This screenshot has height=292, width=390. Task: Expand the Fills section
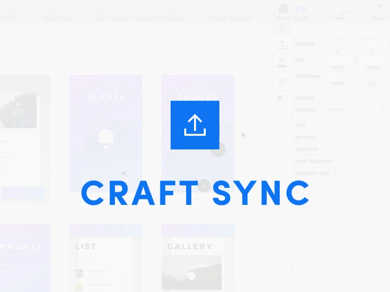coord(300,125)
